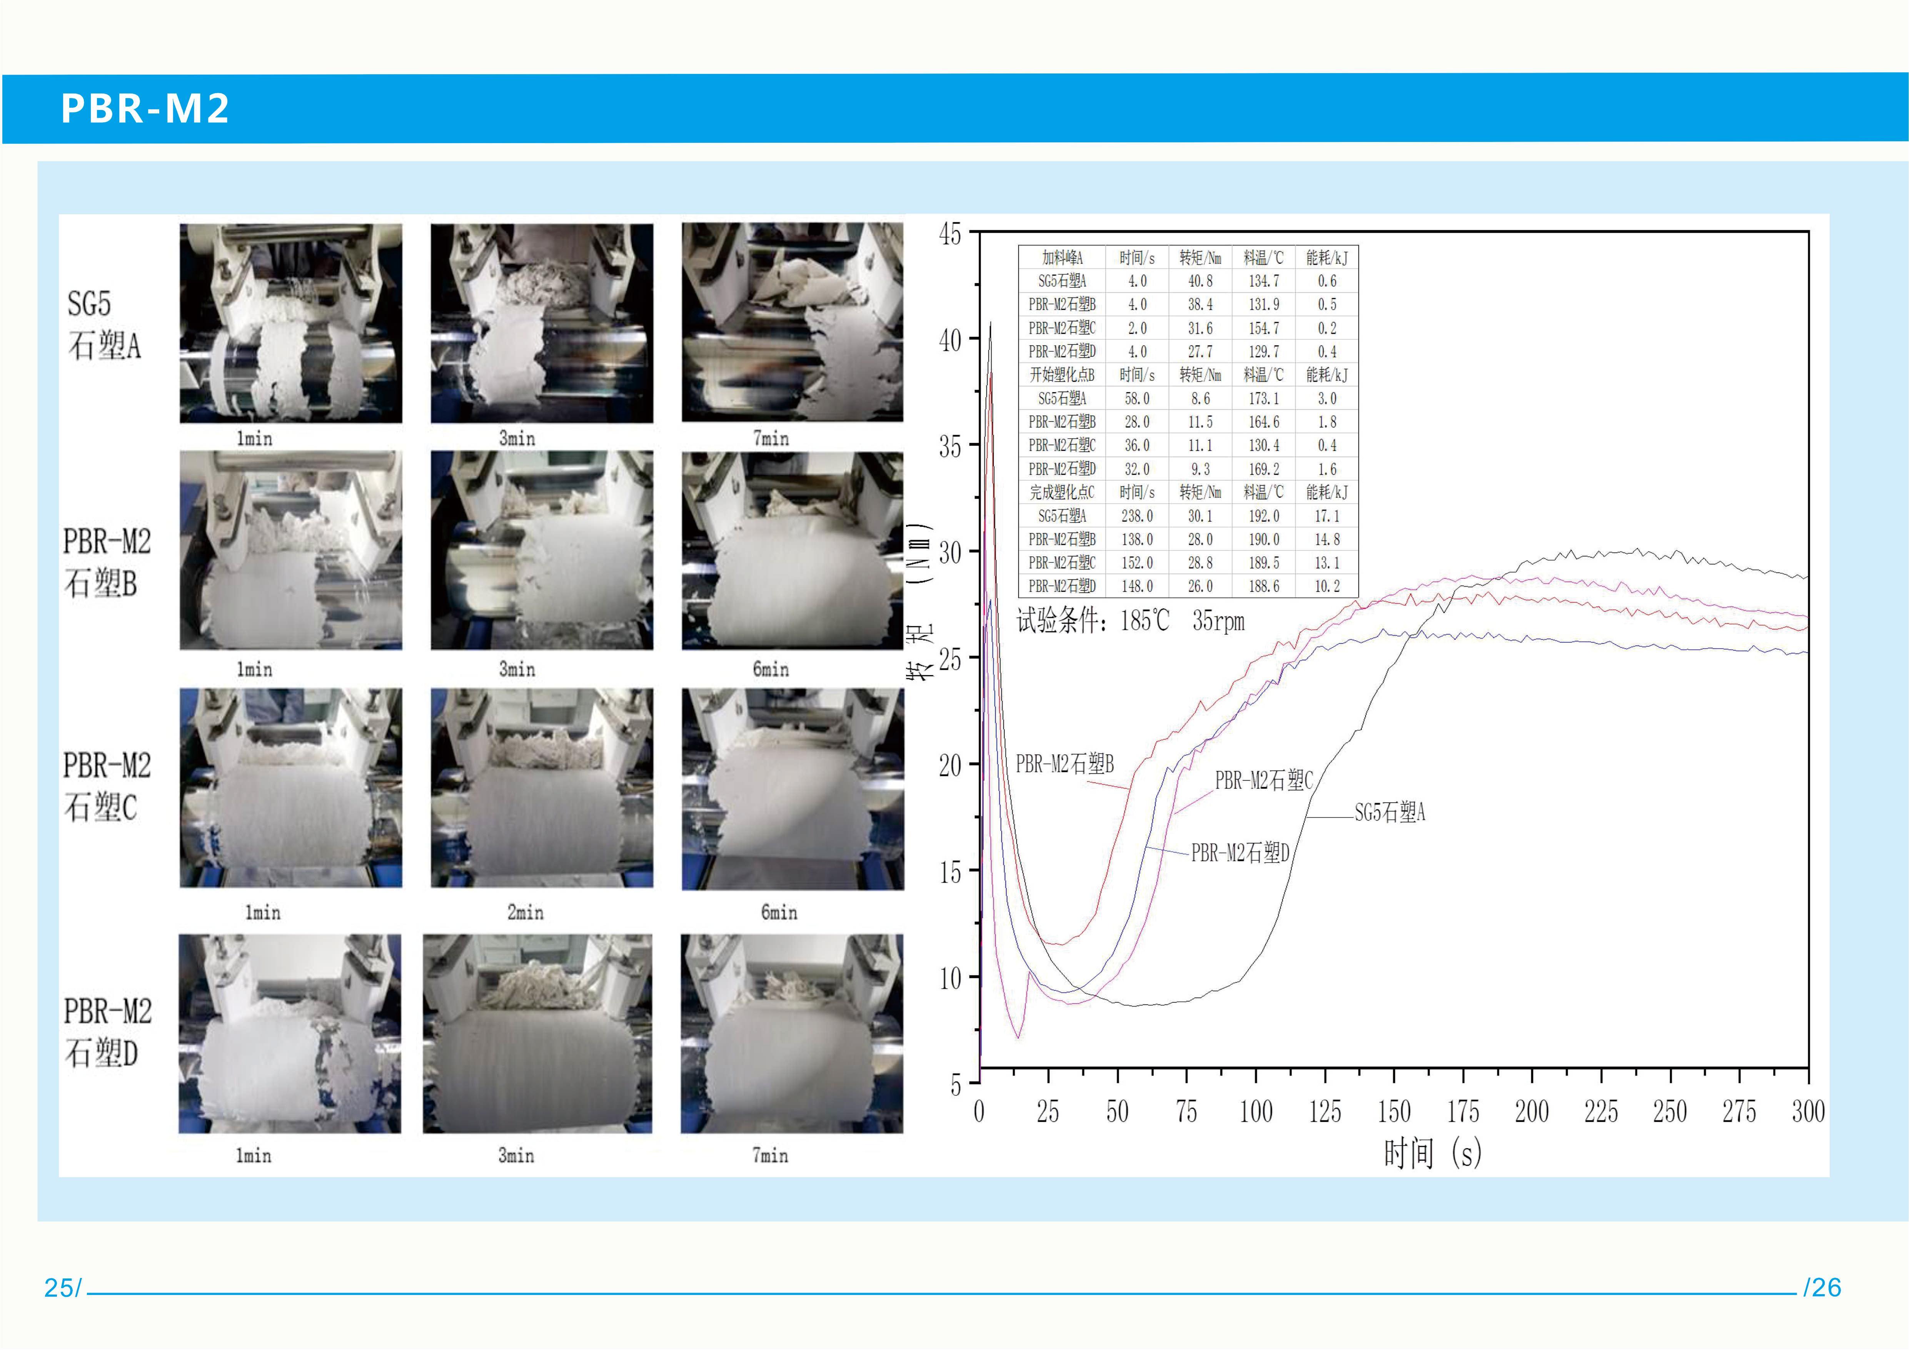This screenshot has height=1350, width=1909.
Task: Click the 加料峰A table header cell
Action: pos(1062,258)
